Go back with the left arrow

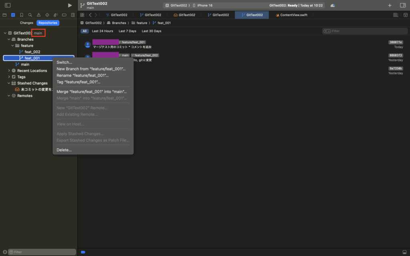click(90, 15)
